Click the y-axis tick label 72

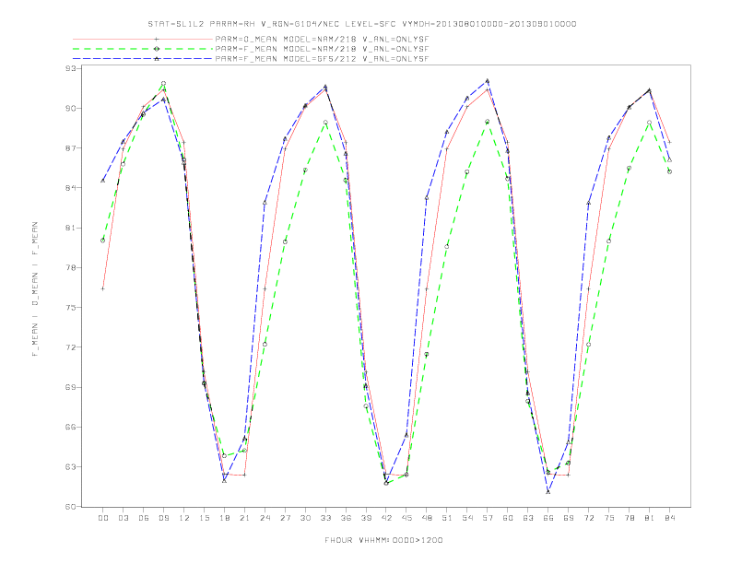pos(72,347)
